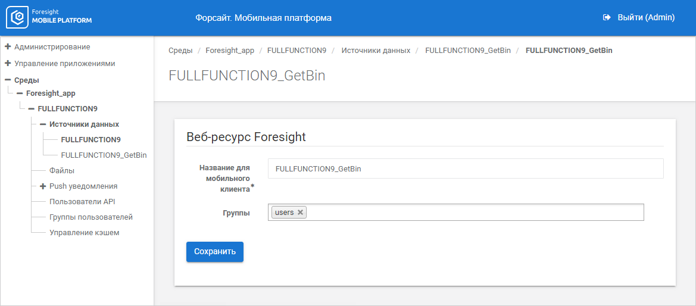Select Группы пользователей in sidebar

[90, 217]
